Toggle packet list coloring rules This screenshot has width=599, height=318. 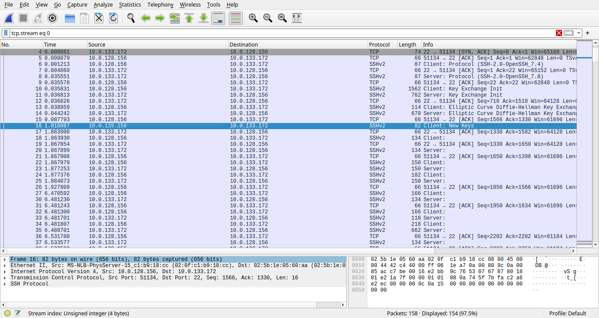pos(236,18)
